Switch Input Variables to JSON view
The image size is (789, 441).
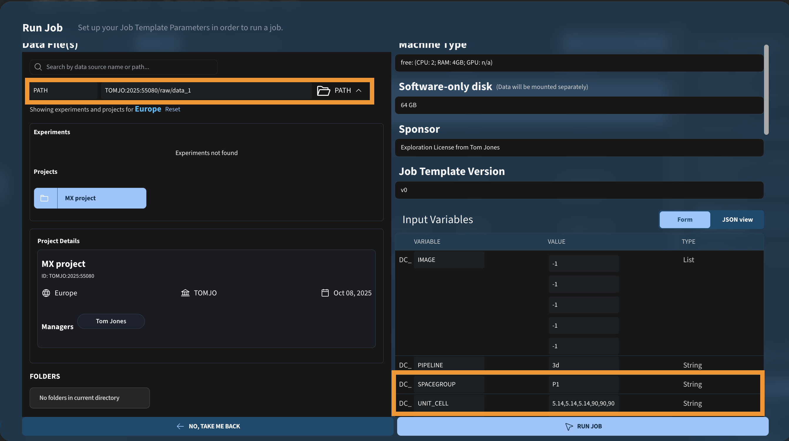[x=737, y=220]
